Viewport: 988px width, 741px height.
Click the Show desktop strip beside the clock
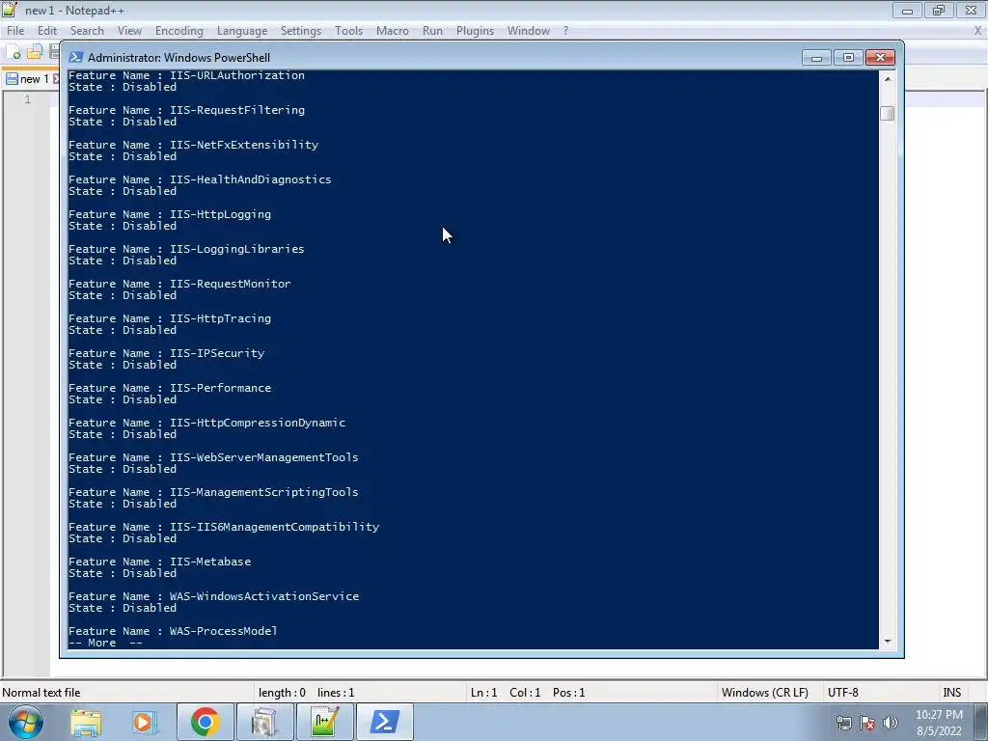(x=982, y=722)
